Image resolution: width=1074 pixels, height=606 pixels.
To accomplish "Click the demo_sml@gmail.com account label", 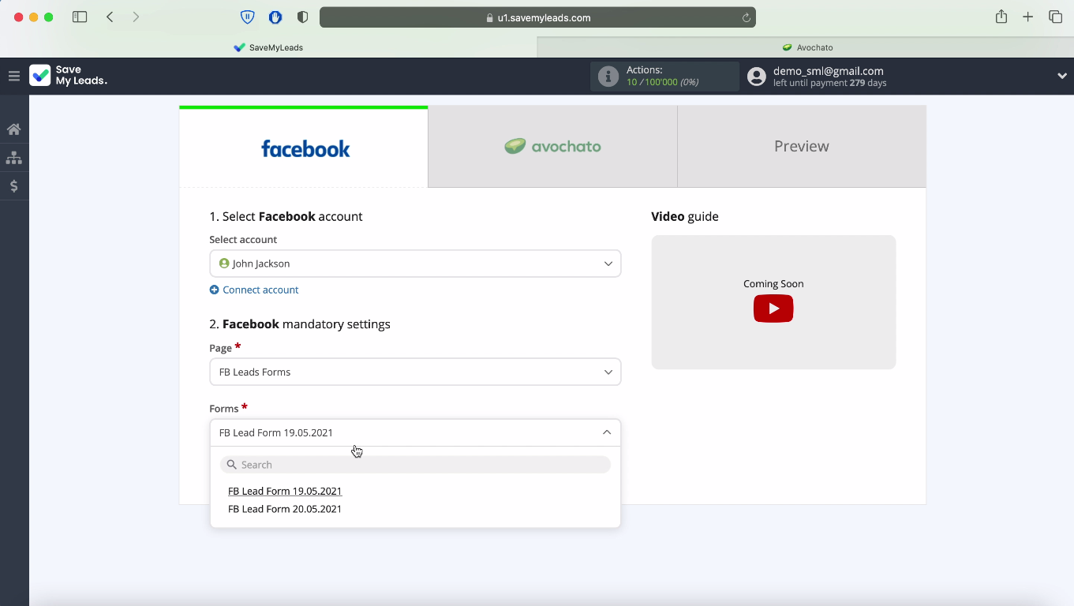I will [829, 71].
